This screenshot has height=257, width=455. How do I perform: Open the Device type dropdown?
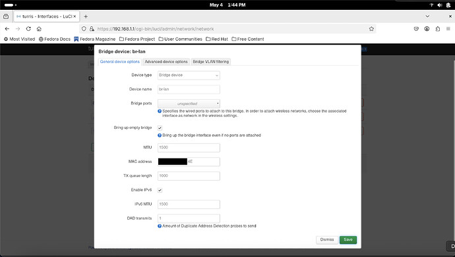(x=189, y=75)
